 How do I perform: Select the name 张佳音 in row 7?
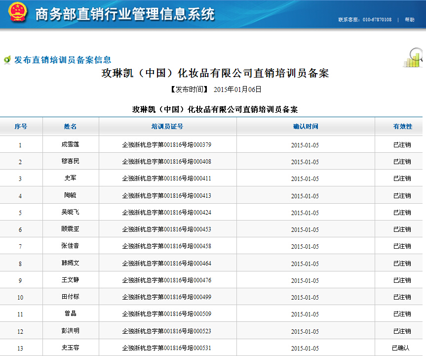(x=71, y=246)
